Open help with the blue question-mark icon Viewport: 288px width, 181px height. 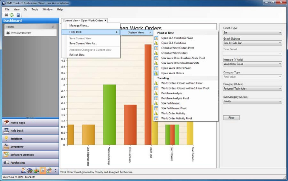[x=18, y=15]
